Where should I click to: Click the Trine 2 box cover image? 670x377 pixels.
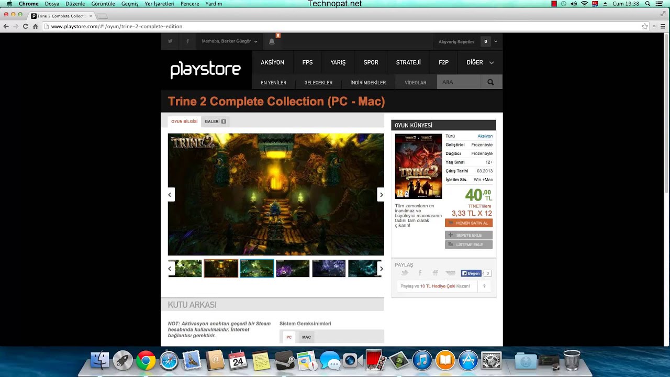(418, 167)
